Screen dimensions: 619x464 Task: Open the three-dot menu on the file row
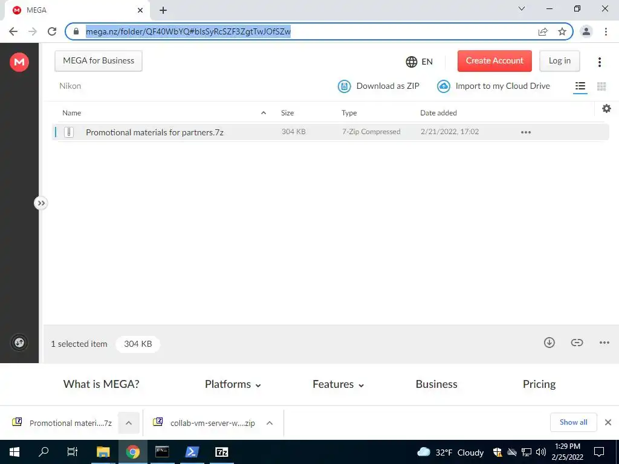526,132
